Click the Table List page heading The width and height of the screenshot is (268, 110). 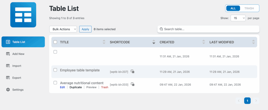click(64, 9)
